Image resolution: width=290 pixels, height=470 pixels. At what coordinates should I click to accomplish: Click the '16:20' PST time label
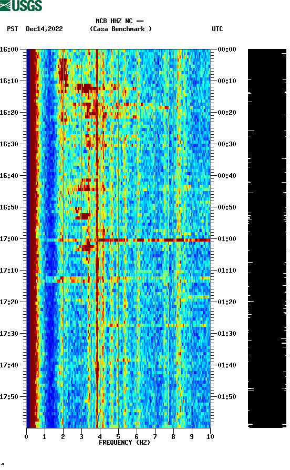pyautogui.click(x=9, y=113)
